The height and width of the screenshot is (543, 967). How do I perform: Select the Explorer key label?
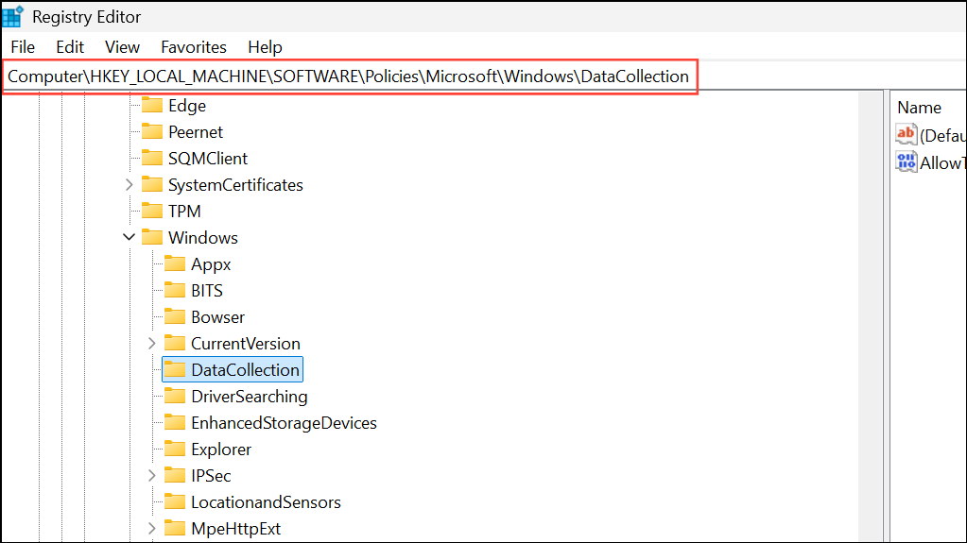pyautogui.click(x=221, y=450)
